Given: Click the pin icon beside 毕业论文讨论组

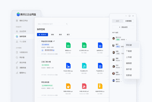Looking at the screenshot, I should (x=54, y=41).
